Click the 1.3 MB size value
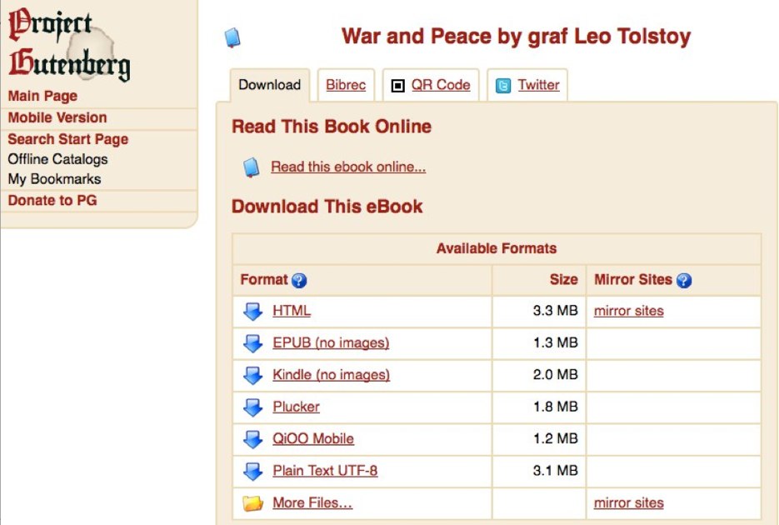 [556, 342]
